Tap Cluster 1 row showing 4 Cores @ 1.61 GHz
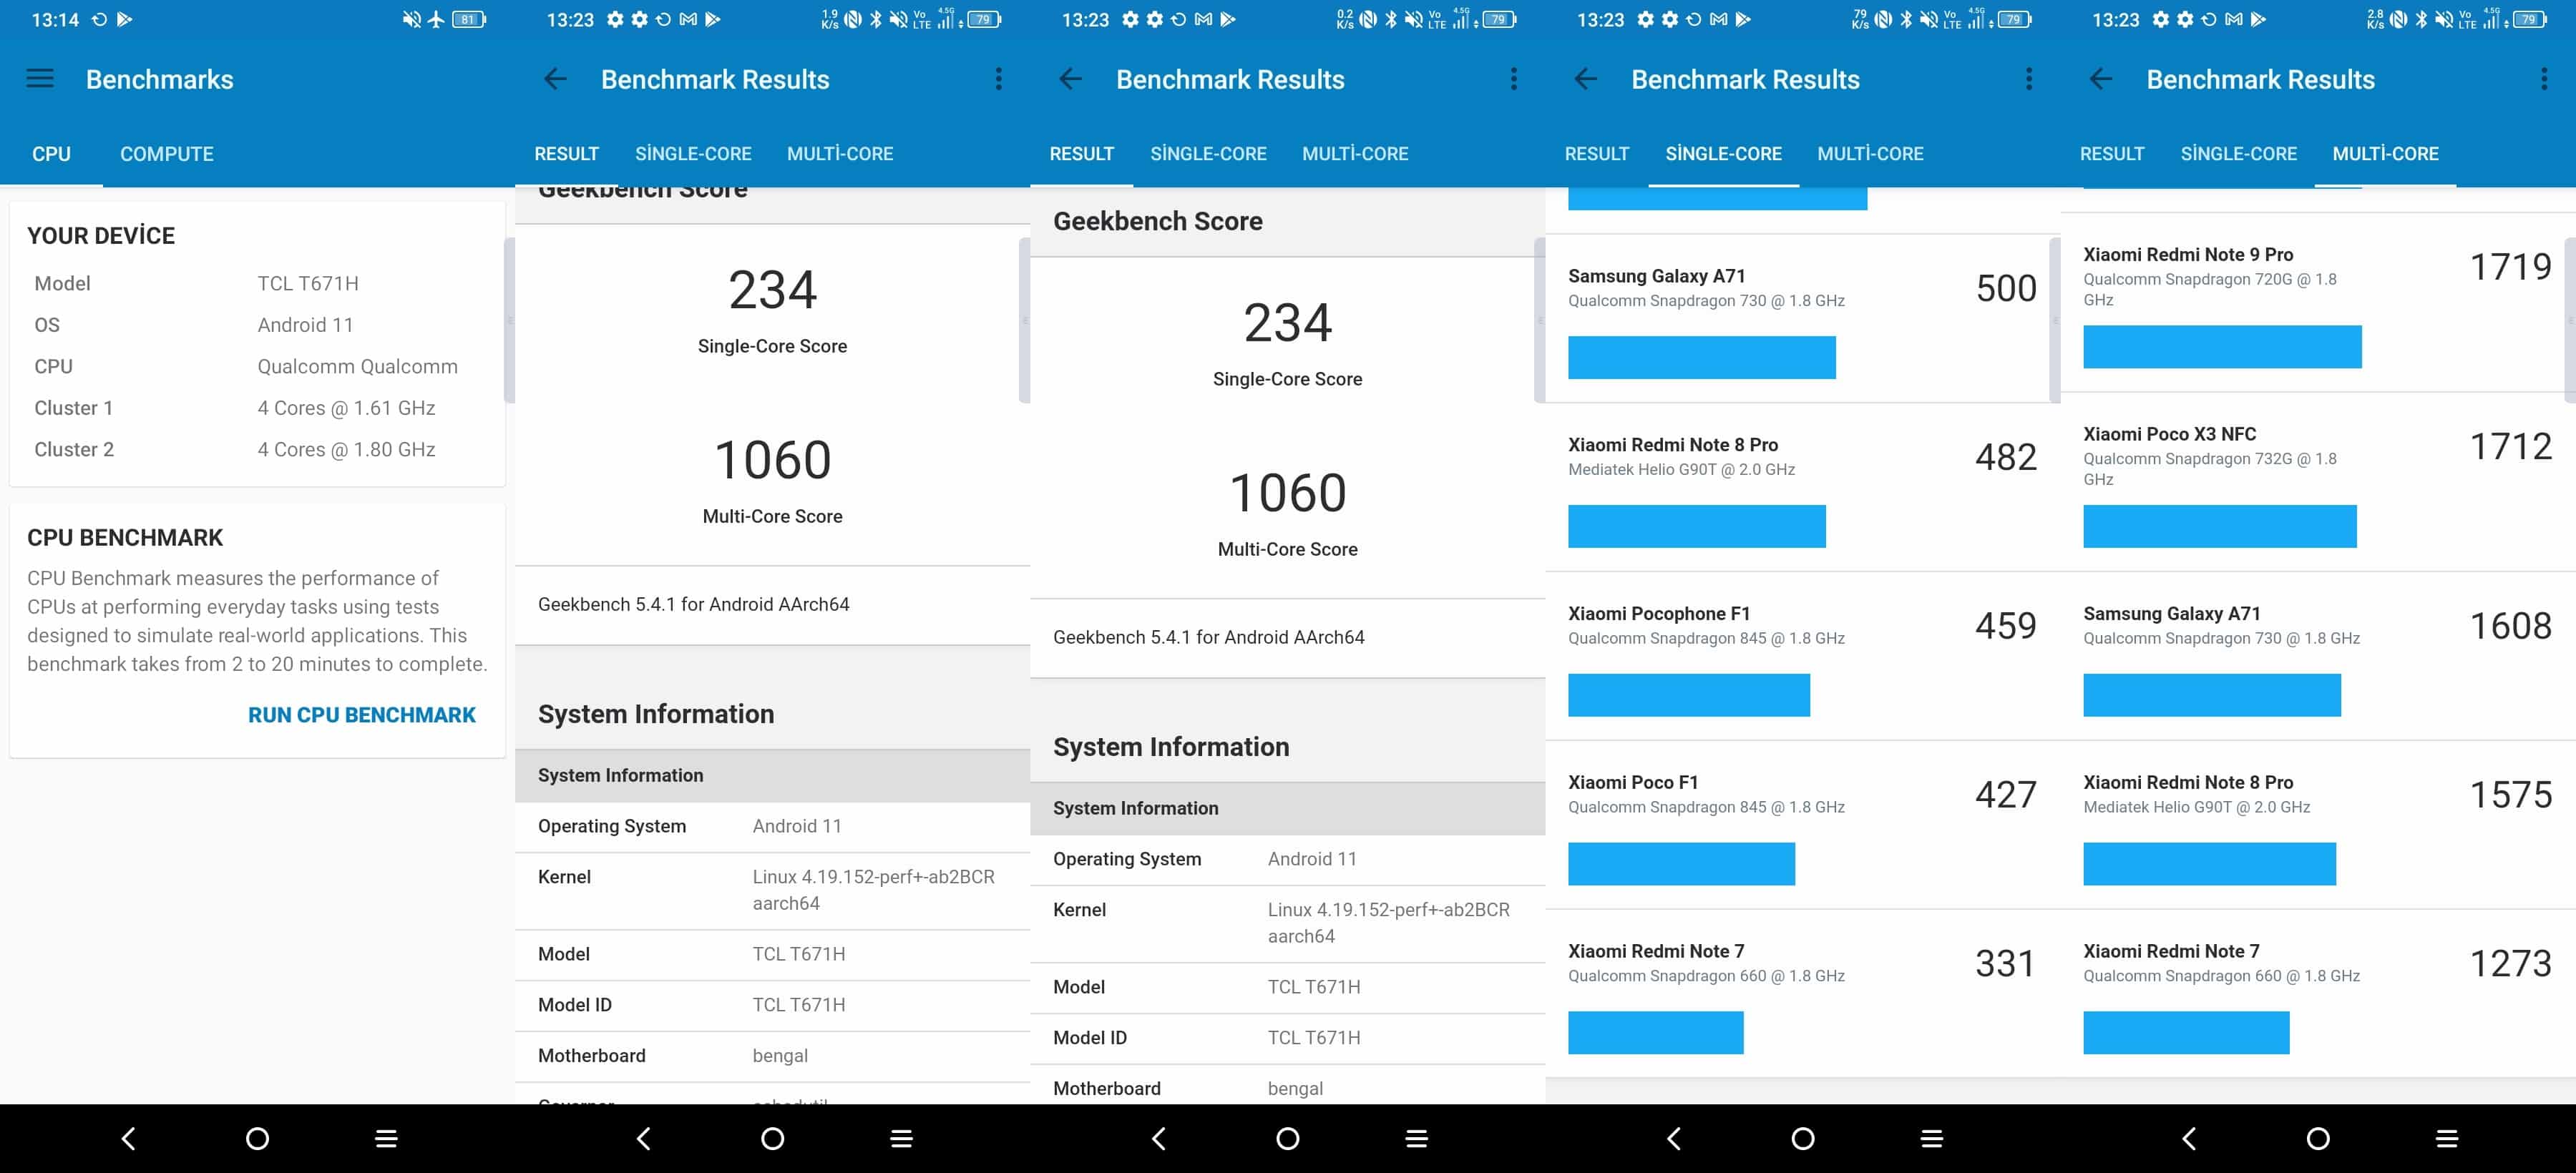This screenshot has height=1173, width=2576. pos(257,408)
